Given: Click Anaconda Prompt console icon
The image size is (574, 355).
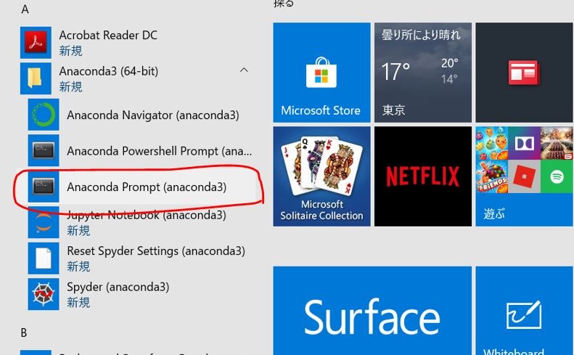Looking at the screenshot, I should tap(44, 187).
